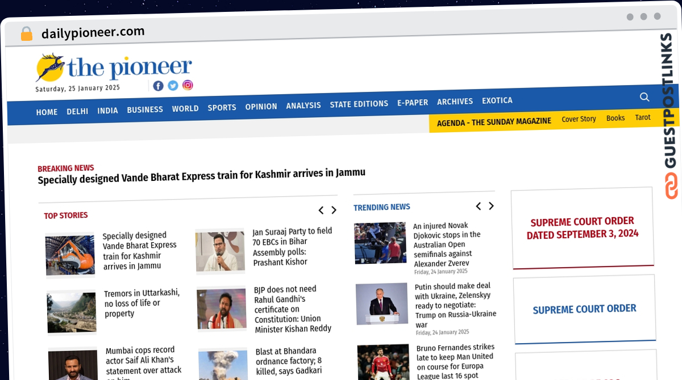Screen dimensions: 682x380
Task: Read Kishan Reddy Constitution story
Action: tap(293, 309)
